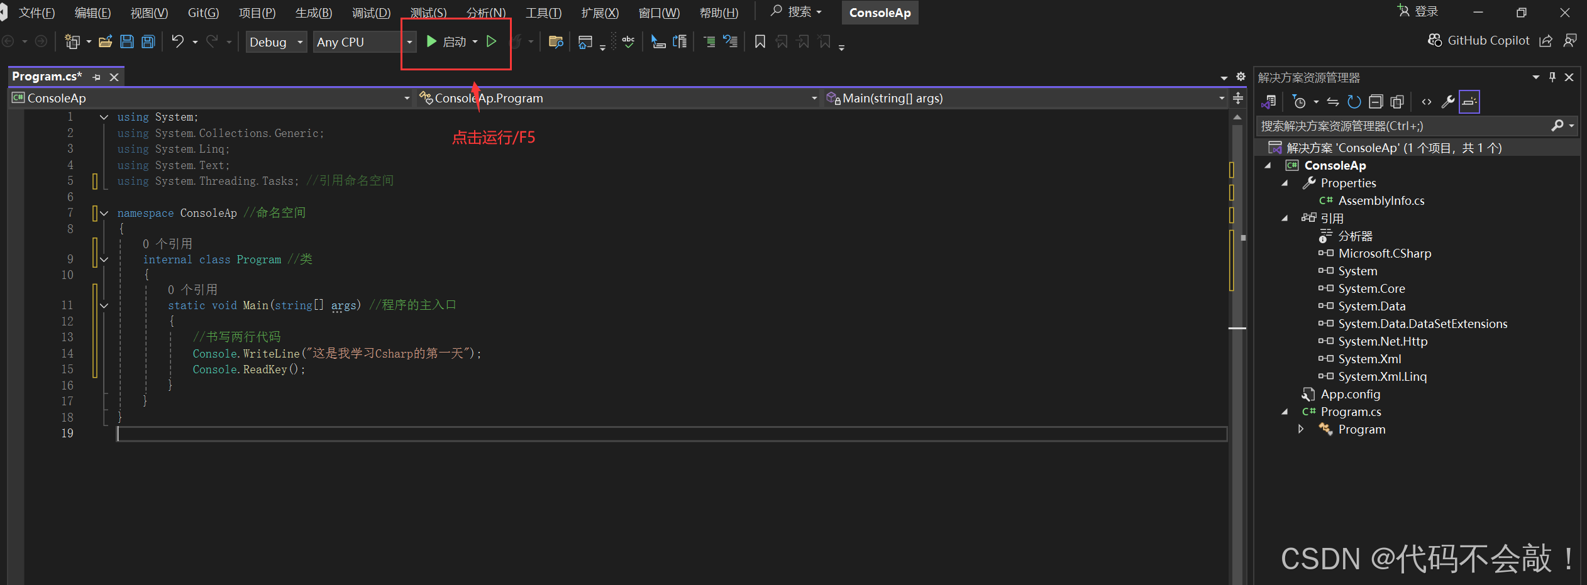Image resolution: width=1587 pixels, height=585 pixels.
Task: Collapse the 引用 node in Solution Explorer
Action: tap(1285, 218)
